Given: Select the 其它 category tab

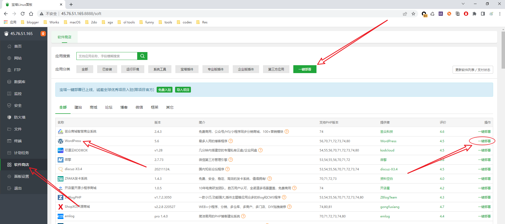Looking at the screenshot, I should [x=170, y=107].
